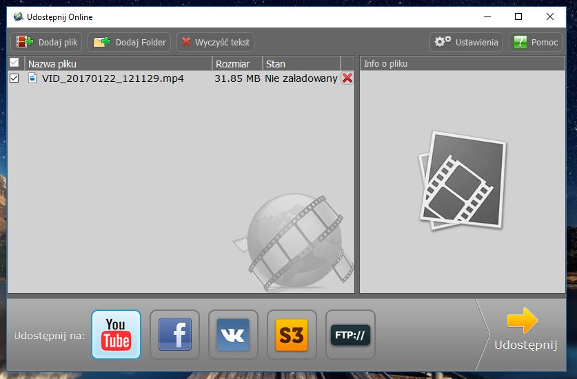Viewport: 577px width, 379px height.
Task: Uncheck the VID_20170122_121129.mp4 checkbox
Action: point(14,78)
